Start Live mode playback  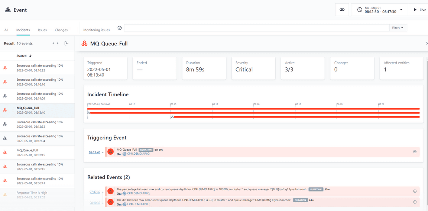pyautogui.click(x=419, y=10)
